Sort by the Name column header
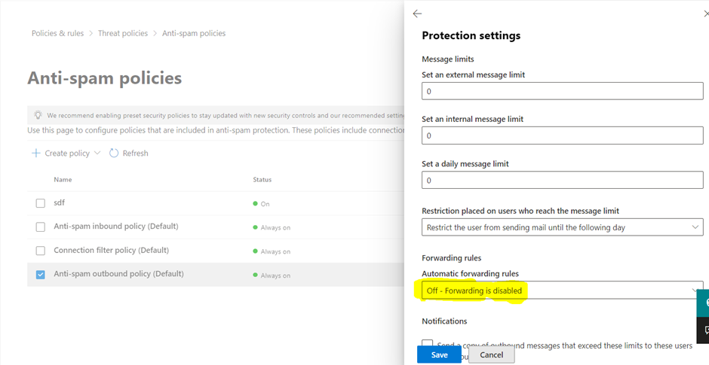709x365 pixels. pyautogui.click(x=63, y=180)
